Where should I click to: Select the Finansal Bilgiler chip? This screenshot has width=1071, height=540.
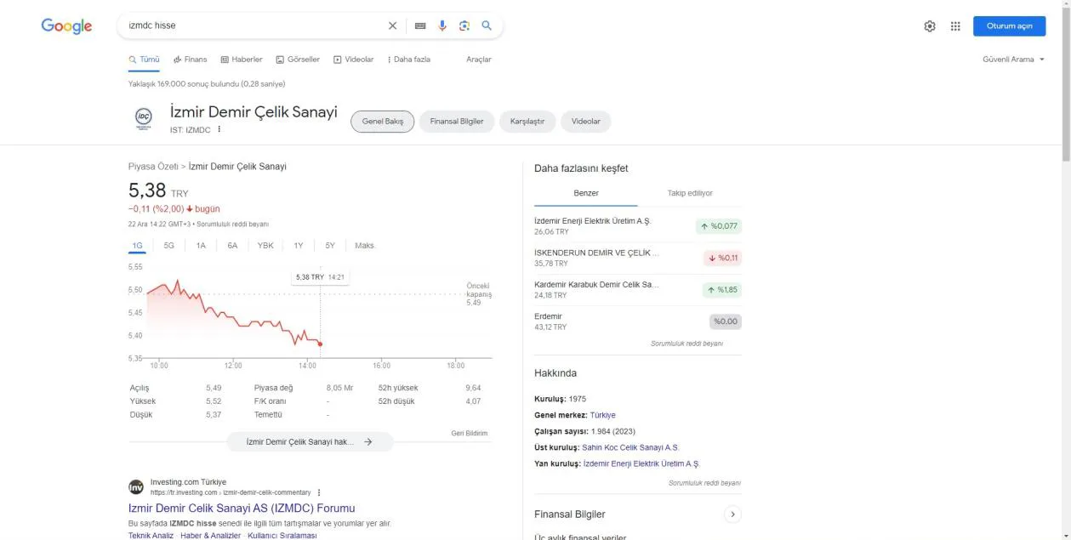pos(457,122)
